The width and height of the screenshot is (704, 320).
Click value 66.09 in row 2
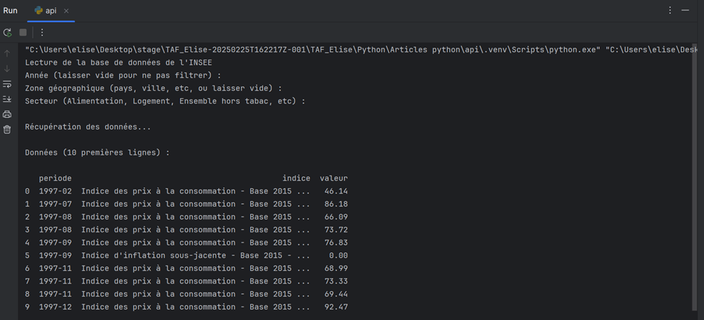pyautogui.click(x=336, y=217)
